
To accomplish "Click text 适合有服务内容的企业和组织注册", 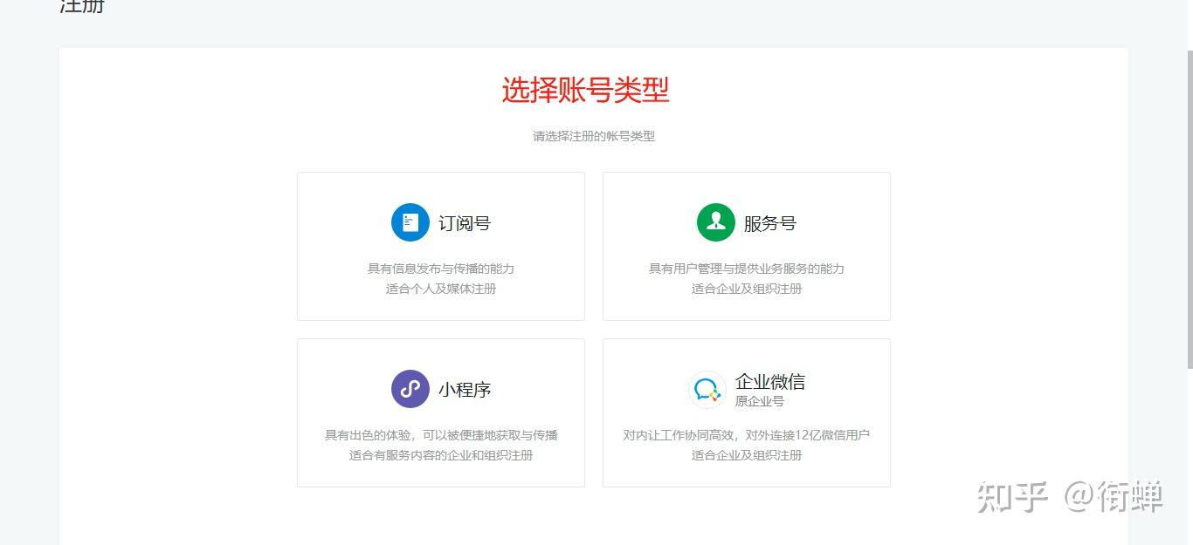I will (x=441, y=455).
